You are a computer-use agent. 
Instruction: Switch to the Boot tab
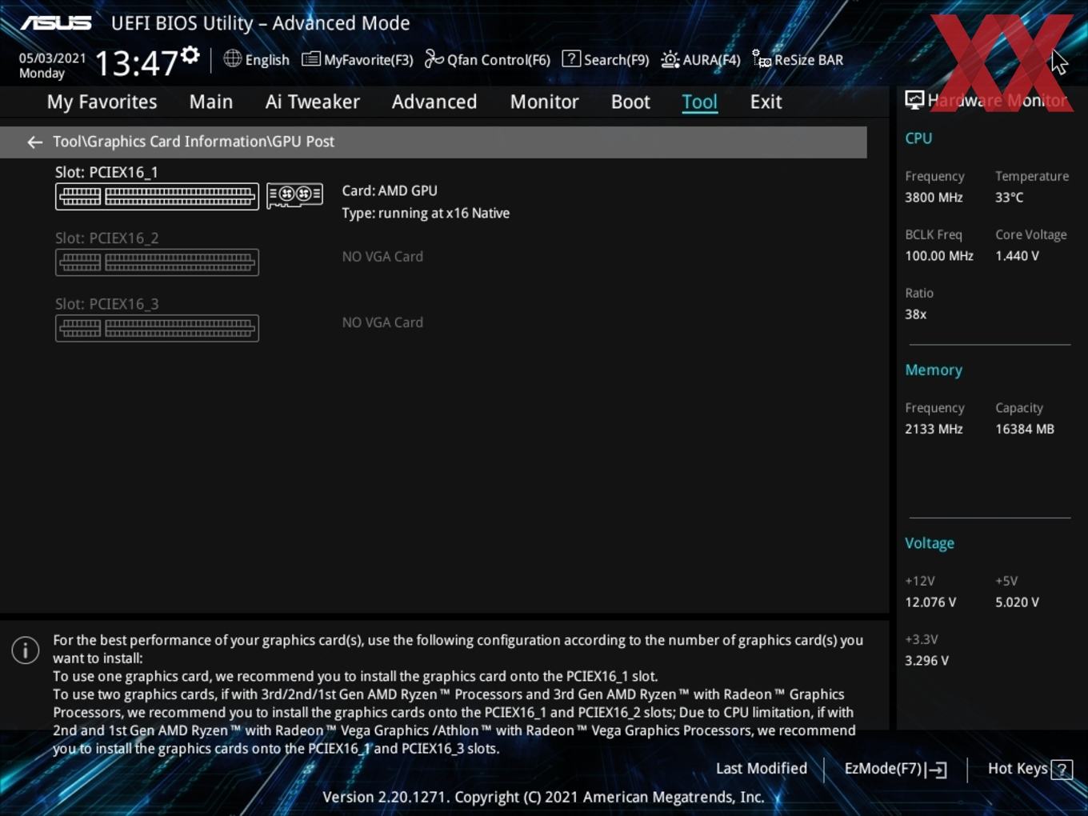[630, 102]
